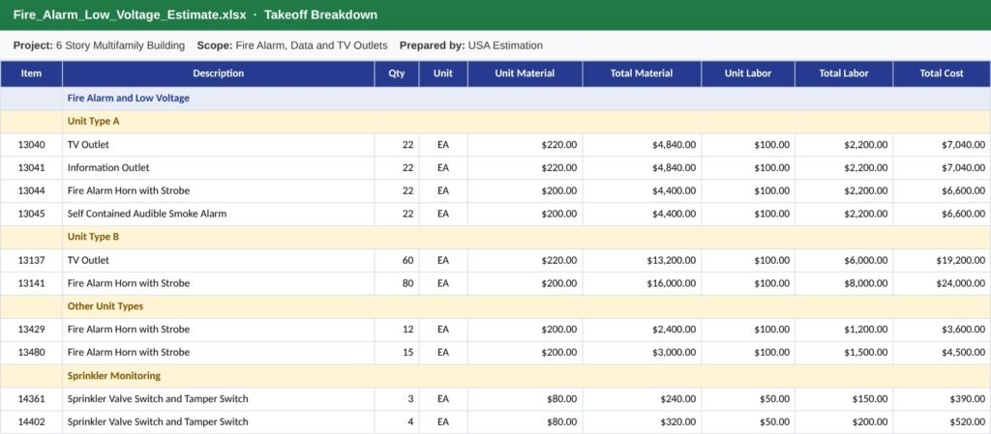Click item number 14402 cell
The height and width of the screenshot is (434, 991).
[31, 422]
